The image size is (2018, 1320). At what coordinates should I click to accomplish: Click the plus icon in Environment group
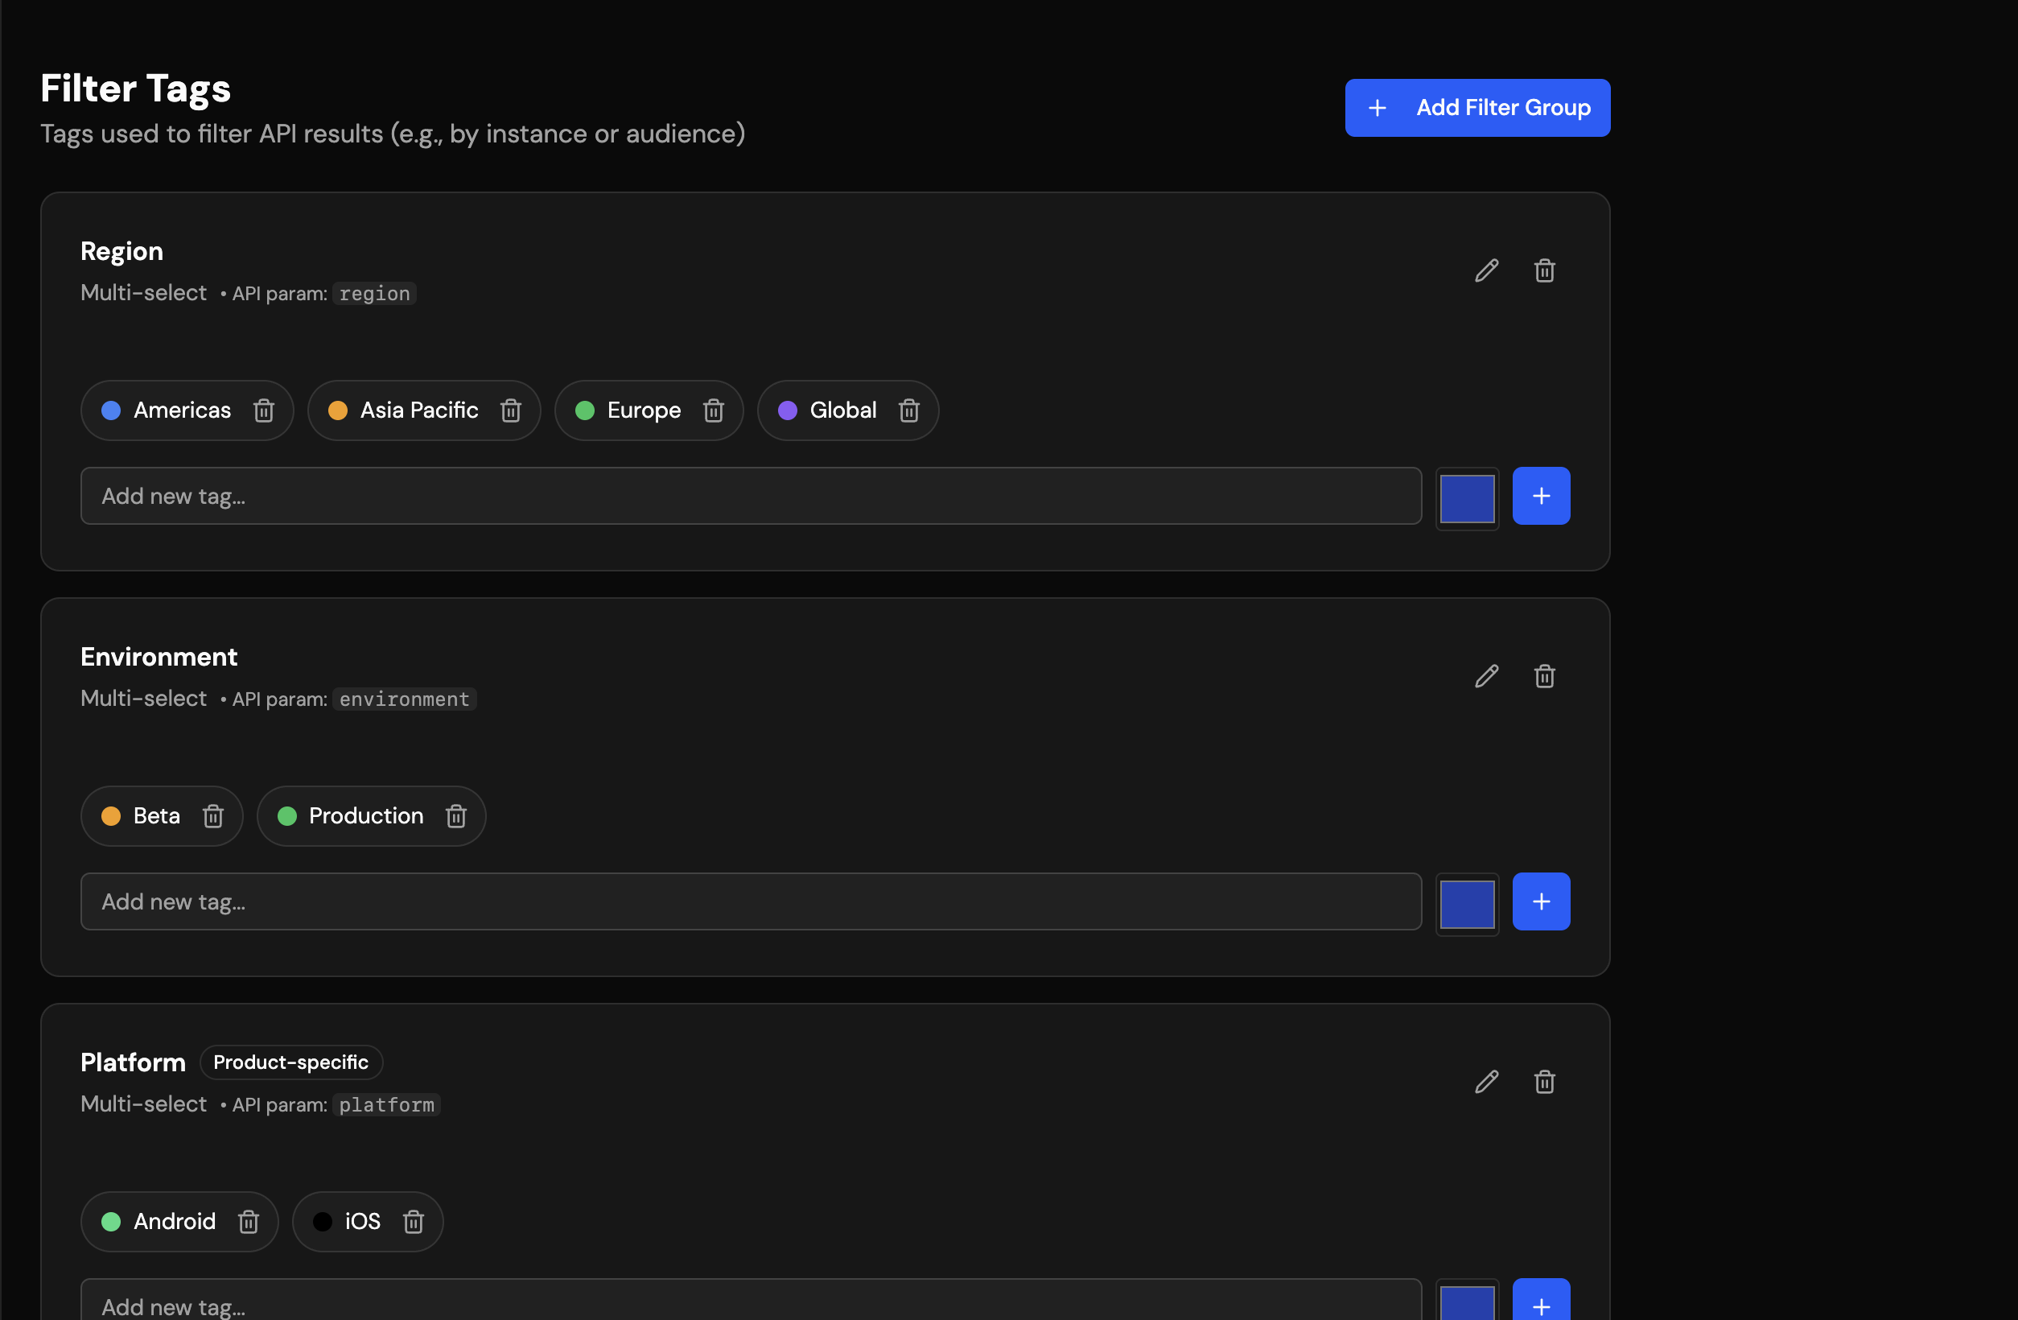(x=1542, y=901)
